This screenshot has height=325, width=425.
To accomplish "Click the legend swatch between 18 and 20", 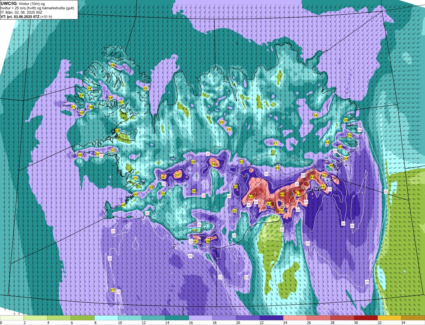I will click(224, 318).
